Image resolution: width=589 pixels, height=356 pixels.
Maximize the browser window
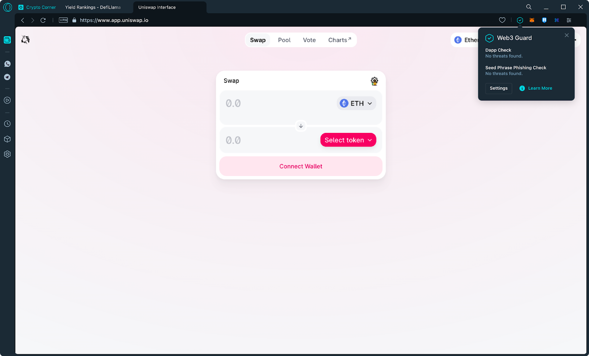coord(563,7)
